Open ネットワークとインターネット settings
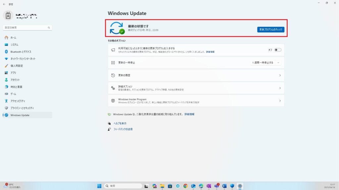 23,59
